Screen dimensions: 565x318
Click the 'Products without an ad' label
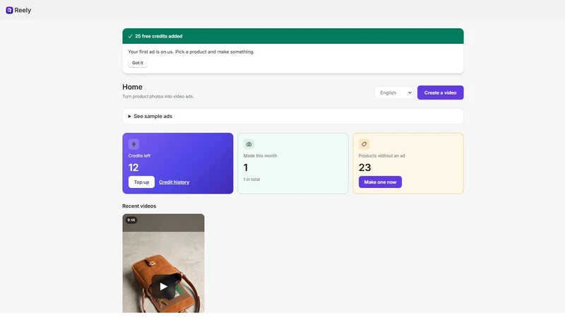pos(381,155)
